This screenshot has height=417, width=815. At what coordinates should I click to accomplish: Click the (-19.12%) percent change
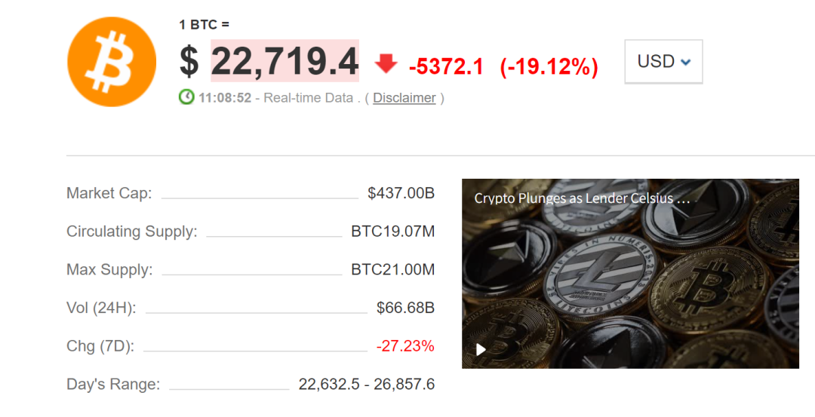(549, 67)
